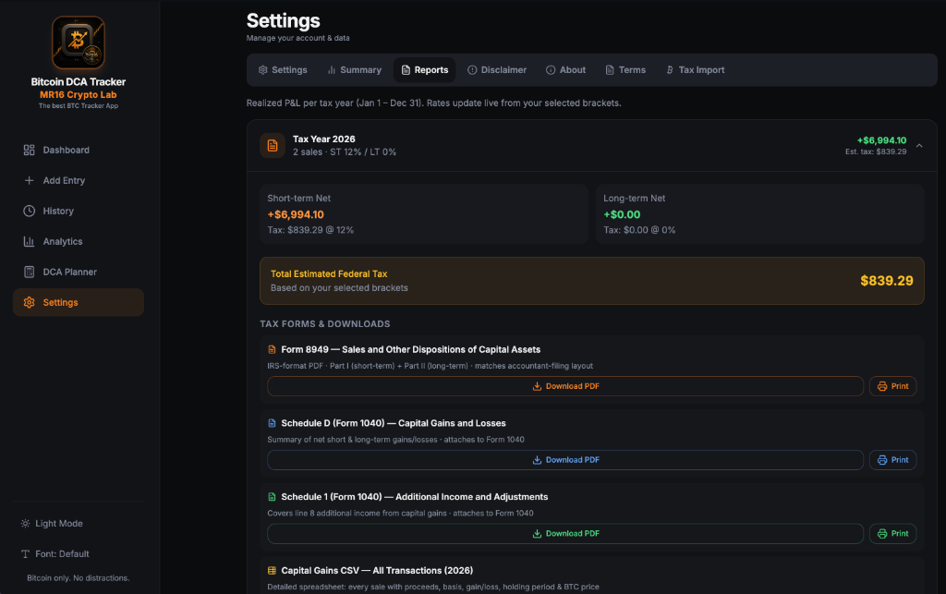Click the Schedule D blue file icon

pos(273,423)
